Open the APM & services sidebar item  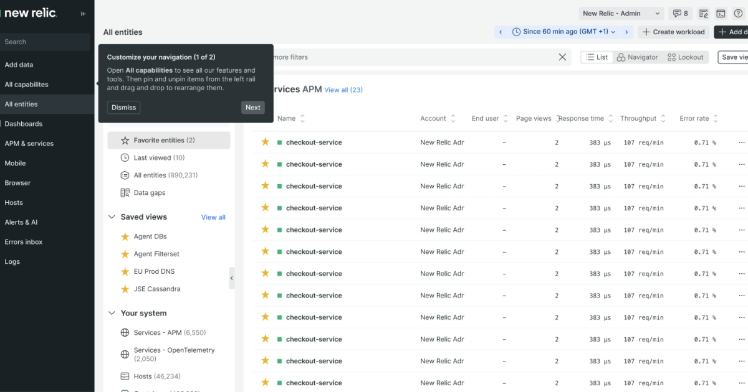31,143
